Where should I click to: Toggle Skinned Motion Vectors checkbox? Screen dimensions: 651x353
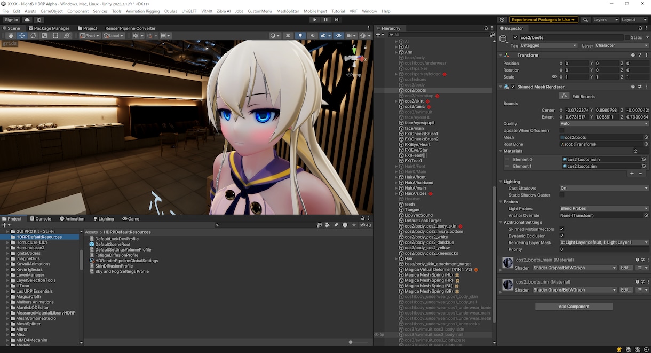(561, 229)
